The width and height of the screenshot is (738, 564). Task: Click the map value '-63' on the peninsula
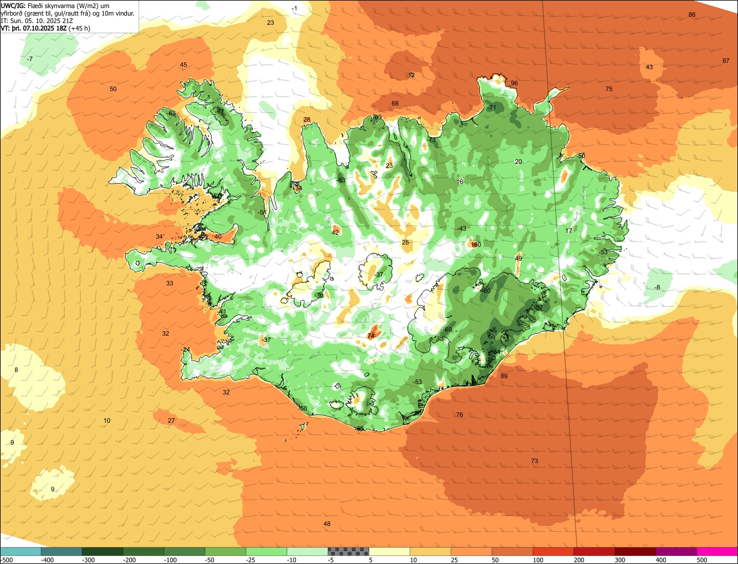tap(171, 113)
